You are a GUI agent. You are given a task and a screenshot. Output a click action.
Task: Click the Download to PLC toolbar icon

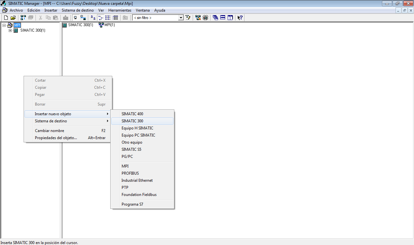click(x=66, y=18)
